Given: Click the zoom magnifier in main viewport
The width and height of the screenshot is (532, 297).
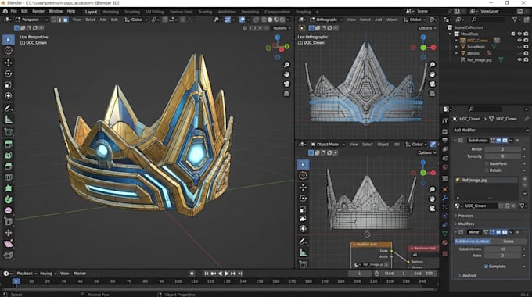Looking at the screenshot, I should [x=286, y=65].
